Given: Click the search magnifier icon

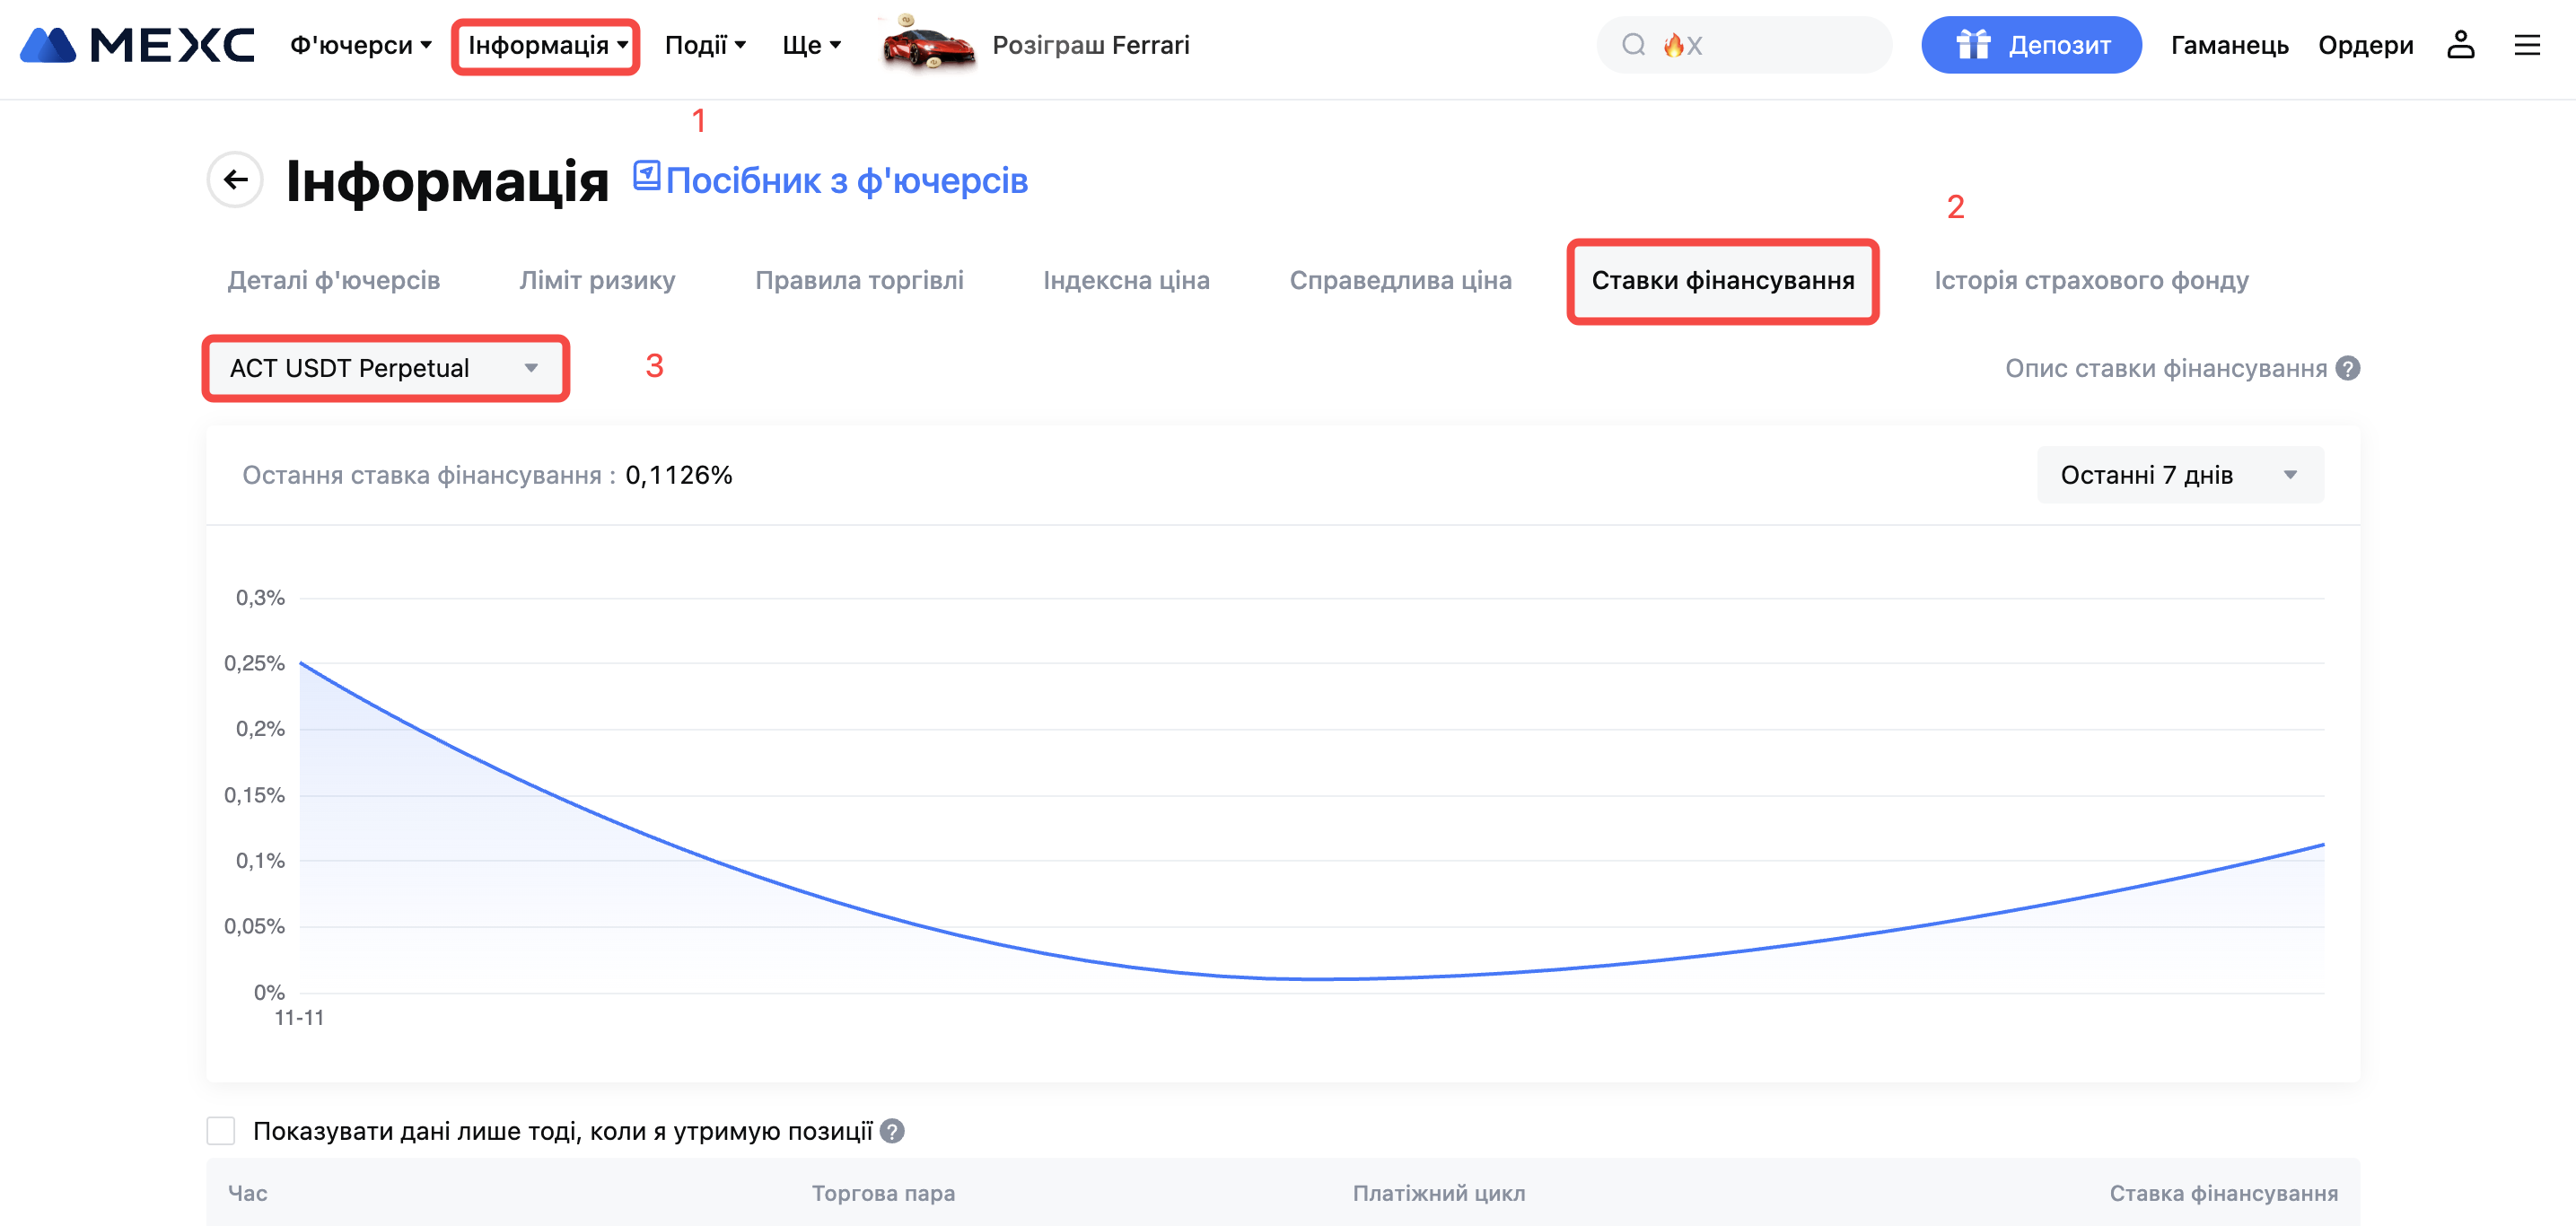Looking at the screenshot, I should coord(1633,45).
